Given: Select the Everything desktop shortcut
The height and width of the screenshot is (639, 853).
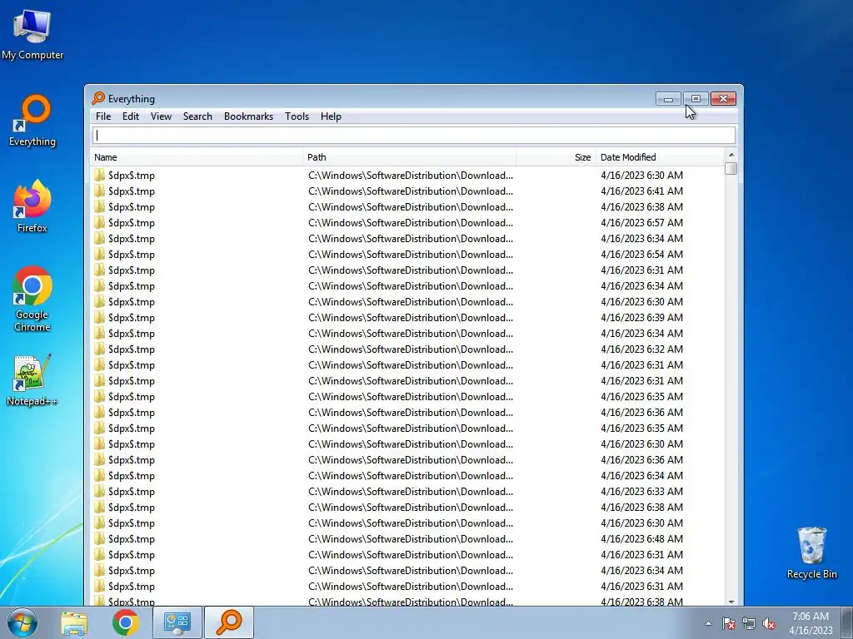Looking at the screenshot, I should pos(32,121).
